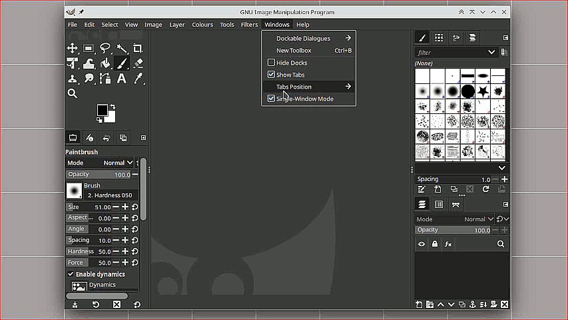The image size is (568, 320).
Task: Toggle Single-Window Mode checkbox
Action: tap(271, 98)
